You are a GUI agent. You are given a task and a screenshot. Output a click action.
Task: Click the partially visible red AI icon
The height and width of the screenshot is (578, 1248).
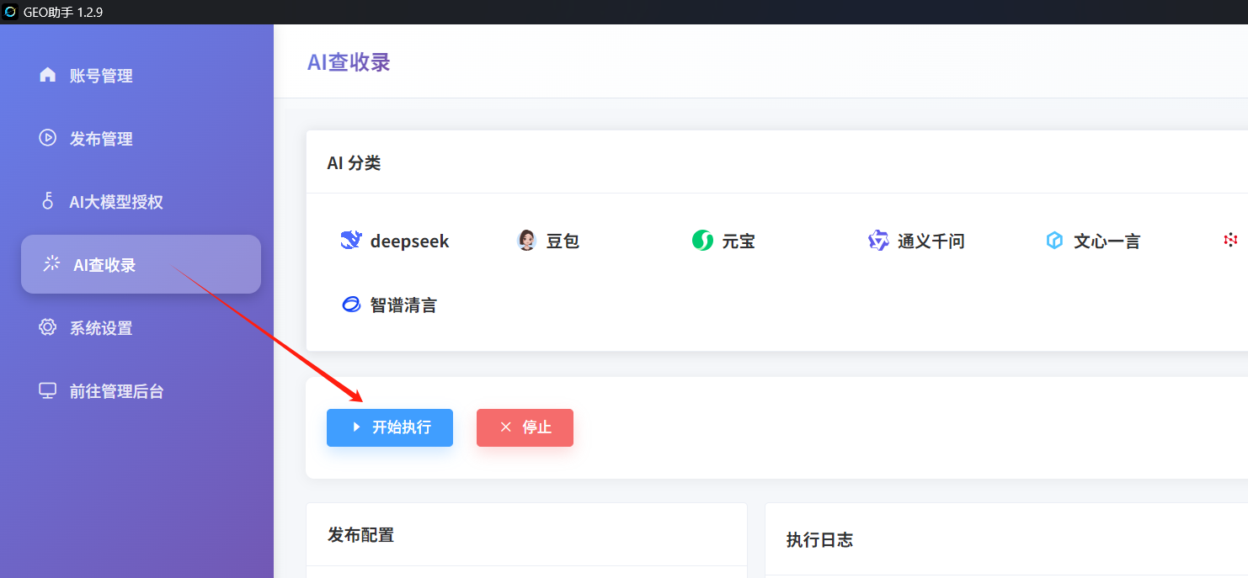[1230, 241]
